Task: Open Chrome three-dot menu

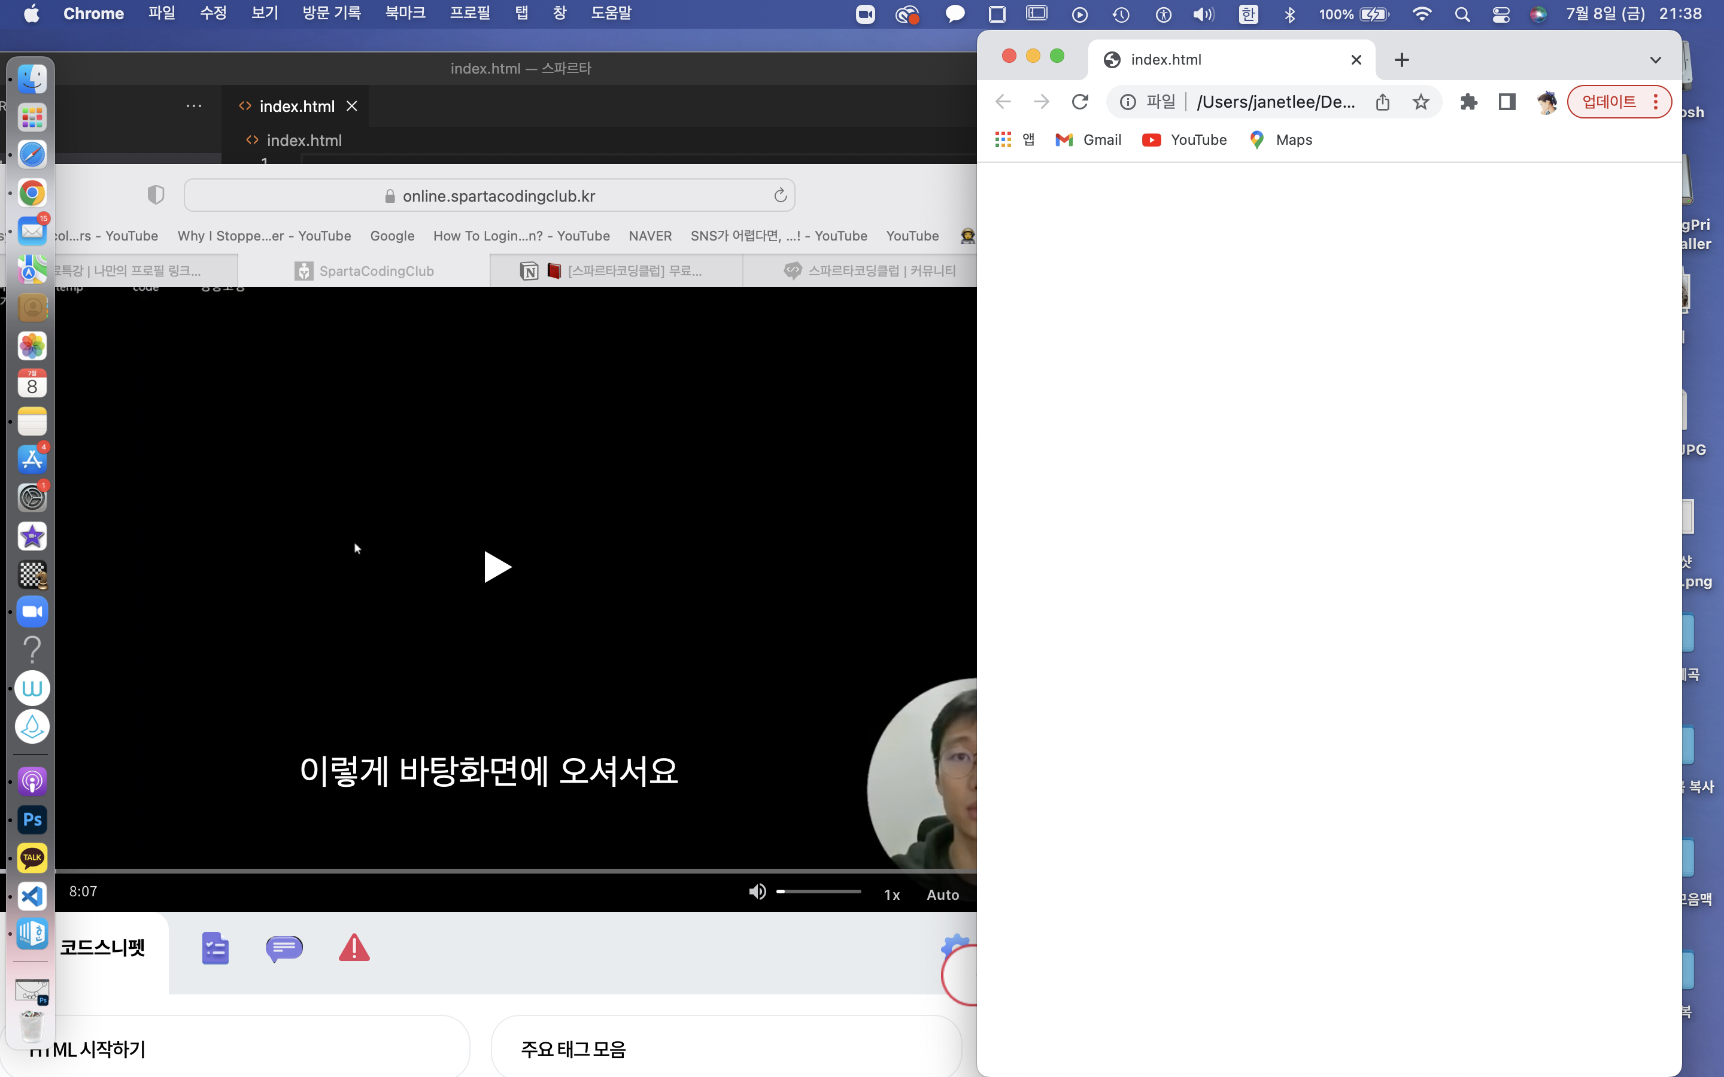Action: tap(1656, 102)
